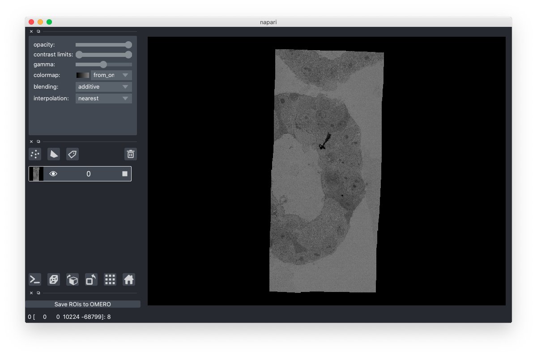Screen dimensions: 537x356
Task: Close the layer list dock panel
Action: click(x=31, y=142)
